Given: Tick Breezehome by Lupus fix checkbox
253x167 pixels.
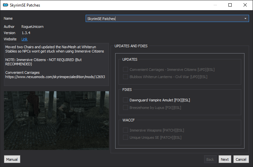Looking at the screenshot, I should click(x=125, y=108).
